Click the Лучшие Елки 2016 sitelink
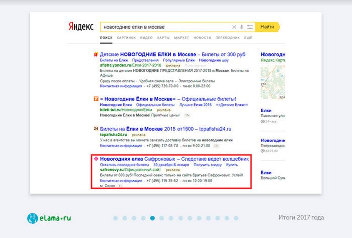This screenshot has height=238, width=352. click(195, 105)
